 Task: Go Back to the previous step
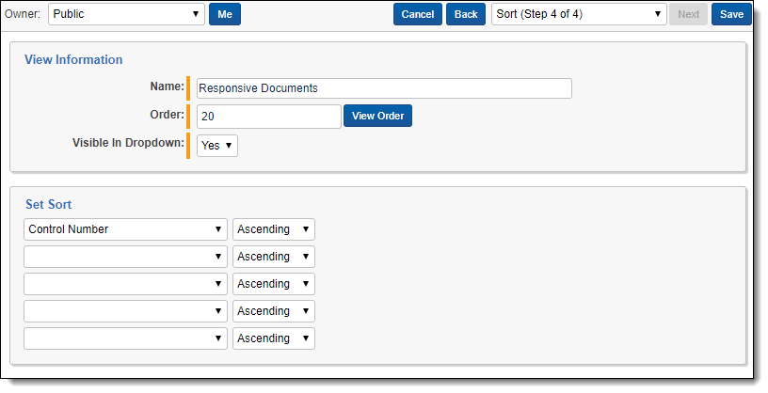click(x=465, y=14)
